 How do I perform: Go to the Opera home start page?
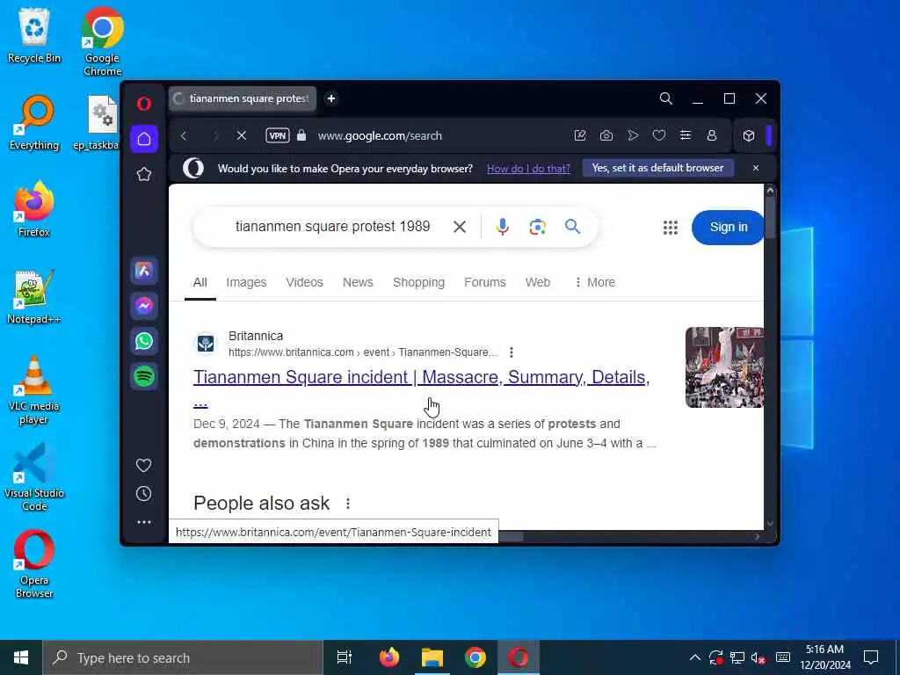click(x=144, y=139)
